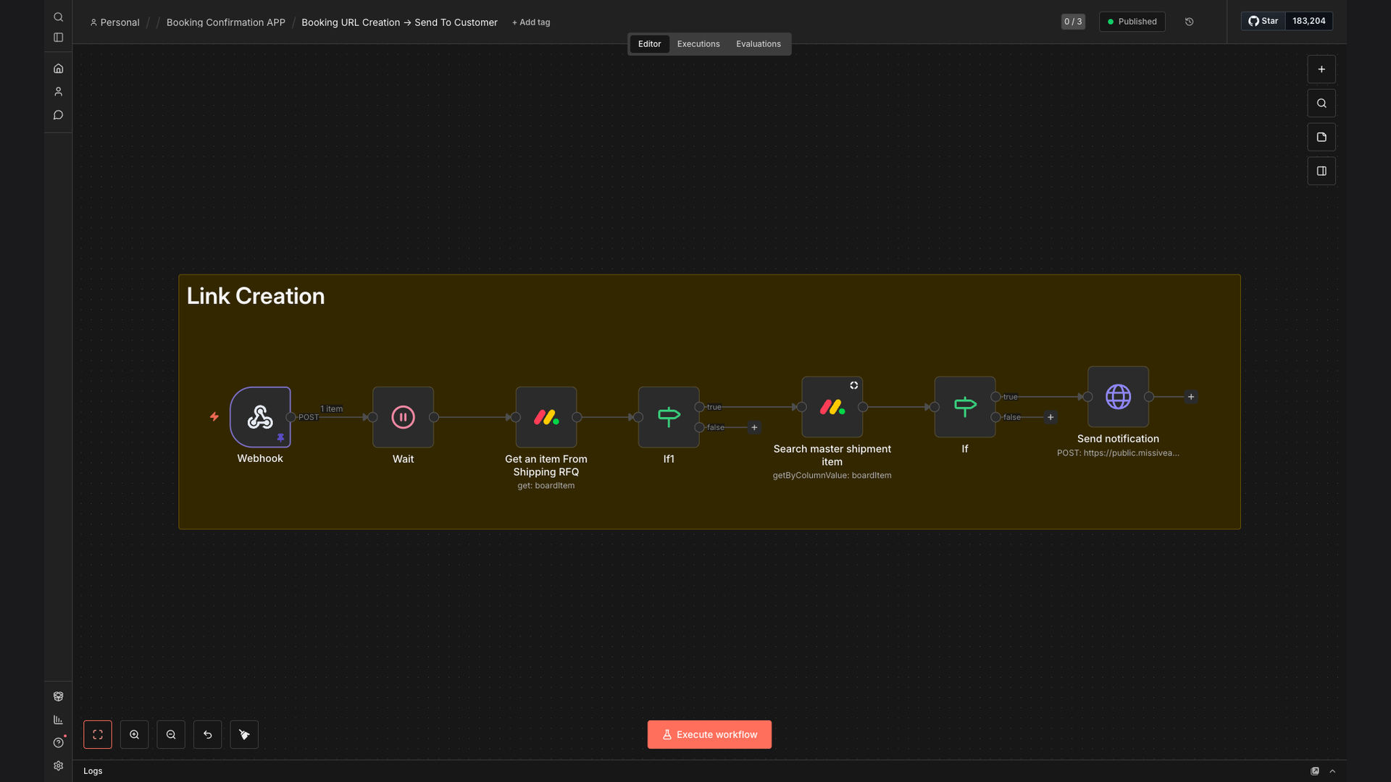Toggle the sidebar panel icon
Image resolution: width=1391 pixels, height=782 pixels.
coord(59,38)
